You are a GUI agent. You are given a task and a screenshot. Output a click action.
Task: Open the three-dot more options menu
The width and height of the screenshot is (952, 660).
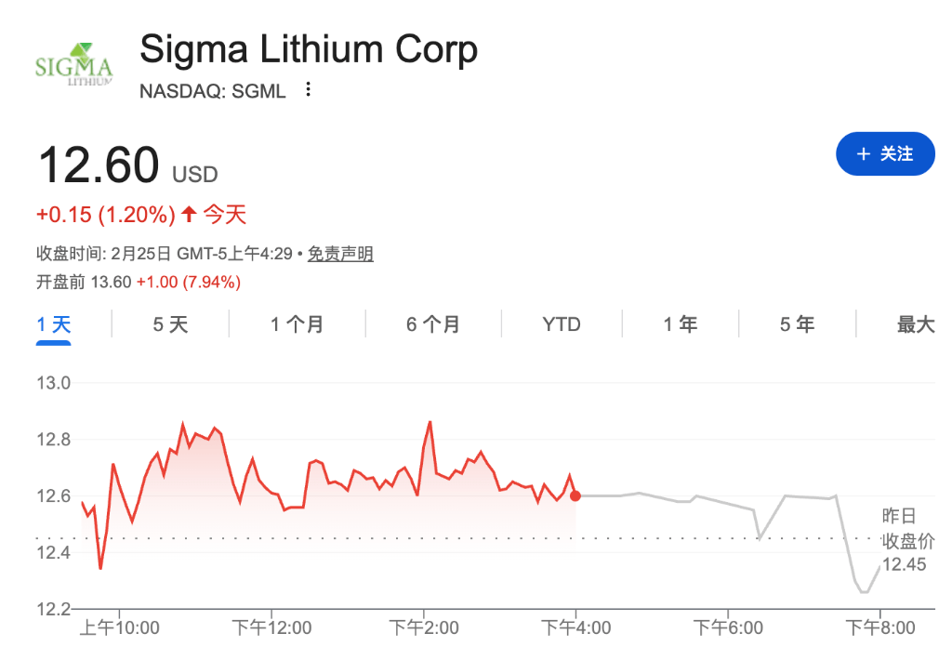click(309, 90)
